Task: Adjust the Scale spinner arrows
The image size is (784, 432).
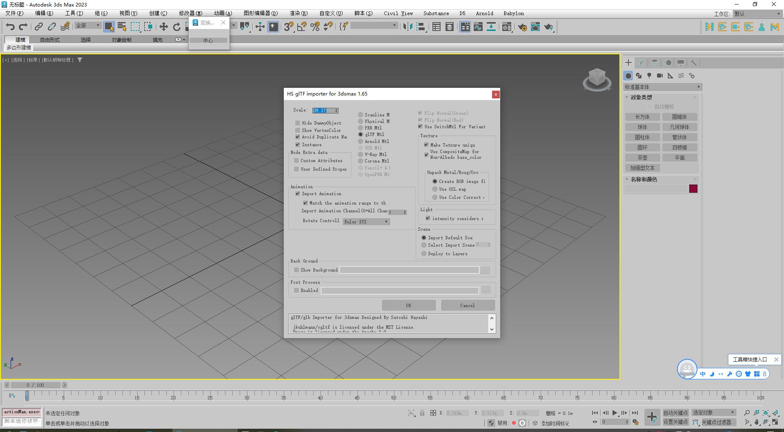Action: 336,111
